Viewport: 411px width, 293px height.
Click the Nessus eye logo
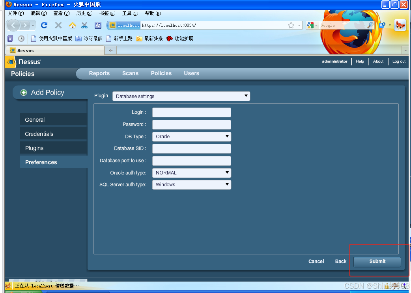[11, 62]
